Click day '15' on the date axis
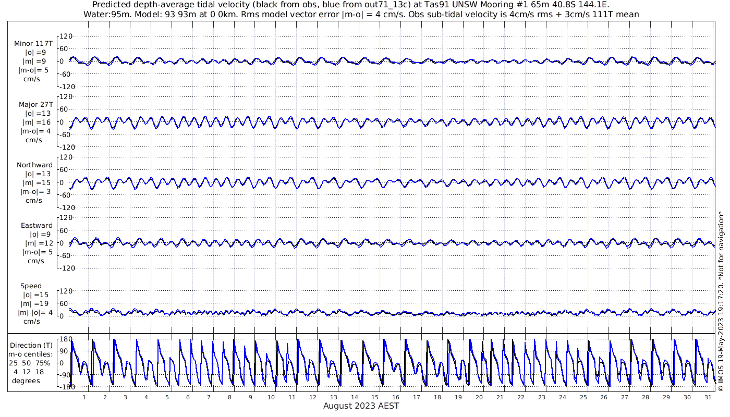The image size is (730, 417). click(x=375, y=398)
